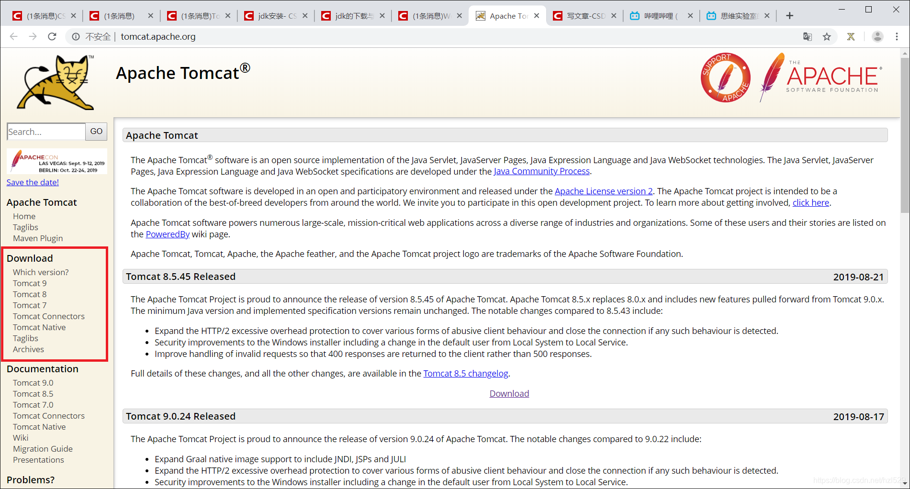Click the ApacheCon banner image

click(56, 162)
